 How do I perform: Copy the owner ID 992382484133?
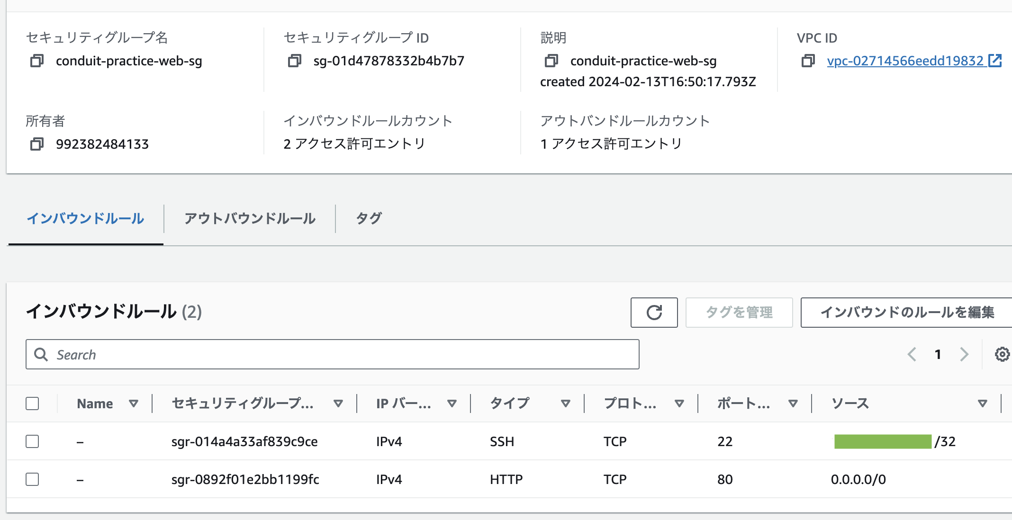37,144
